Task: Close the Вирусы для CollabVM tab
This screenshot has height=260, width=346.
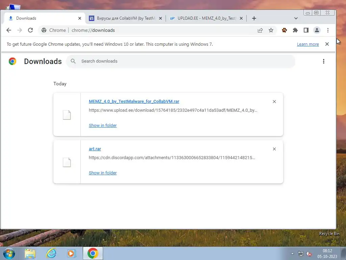Action: 160,18
